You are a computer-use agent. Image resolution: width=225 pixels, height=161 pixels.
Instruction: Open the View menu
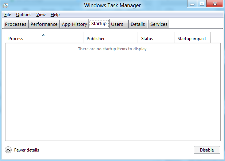[x=41, y=15]
